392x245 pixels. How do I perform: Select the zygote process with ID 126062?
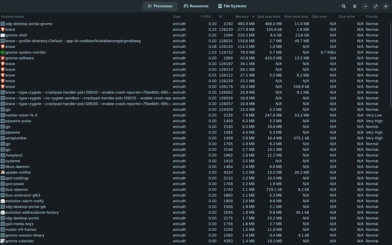click(195, 92)
